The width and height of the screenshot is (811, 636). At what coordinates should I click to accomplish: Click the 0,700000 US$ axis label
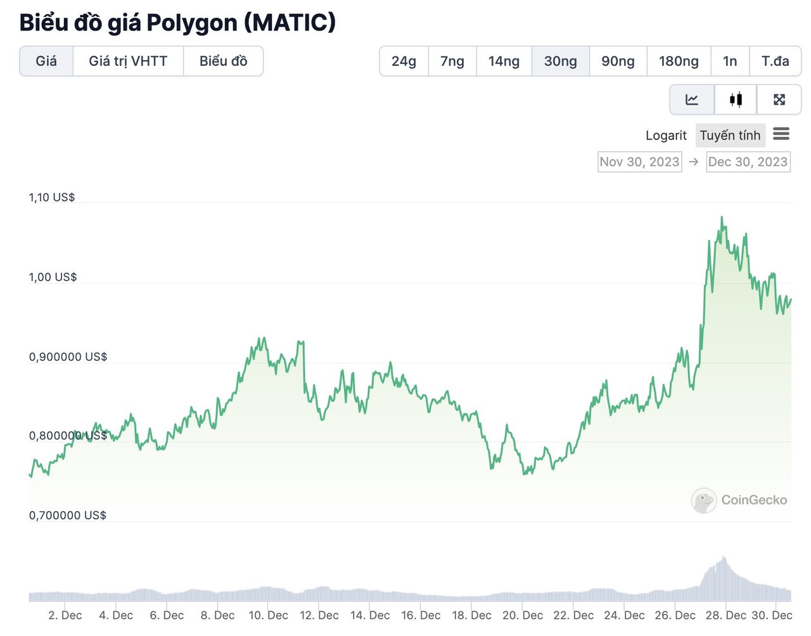point(68,516)
